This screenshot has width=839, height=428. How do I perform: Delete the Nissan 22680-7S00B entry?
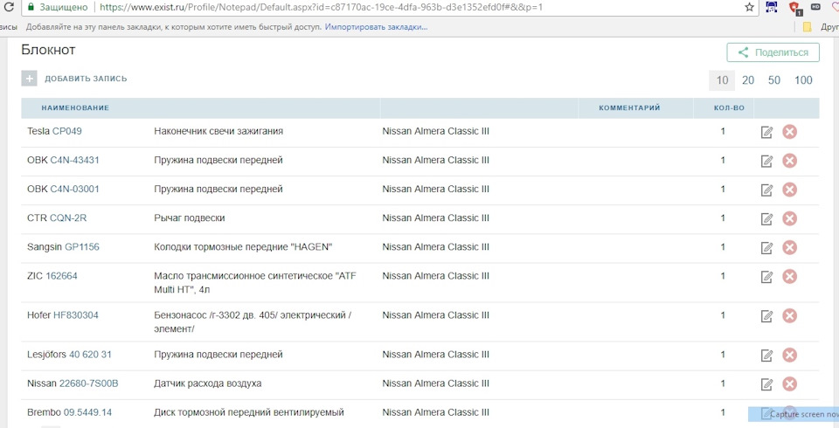[x=790, y=383]
